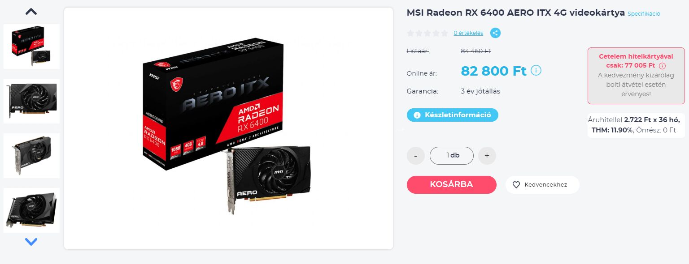The width and height of the screenshot is (689, 264).
Task: Decrease quantity with the minus button
Action: coord(416,156)
